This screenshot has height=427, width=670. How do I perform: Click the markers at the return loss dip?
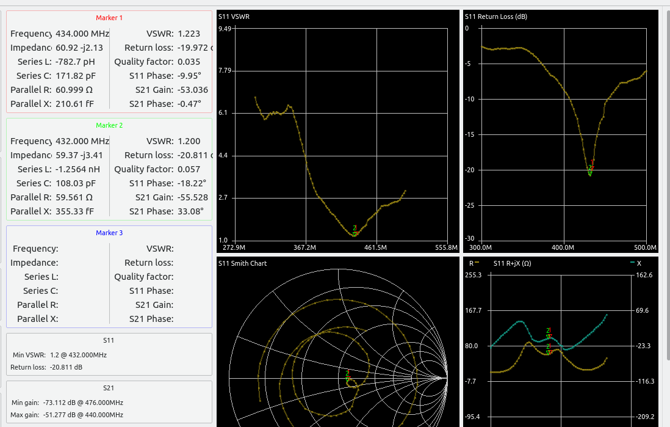(591, 168)
